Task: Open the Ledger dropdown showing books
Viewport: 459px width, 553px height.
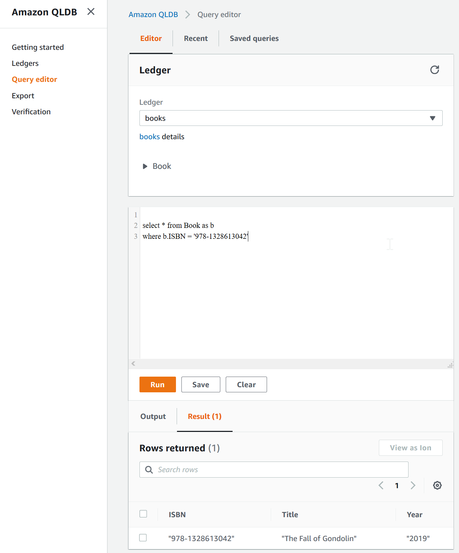Action: coord(291,118)
